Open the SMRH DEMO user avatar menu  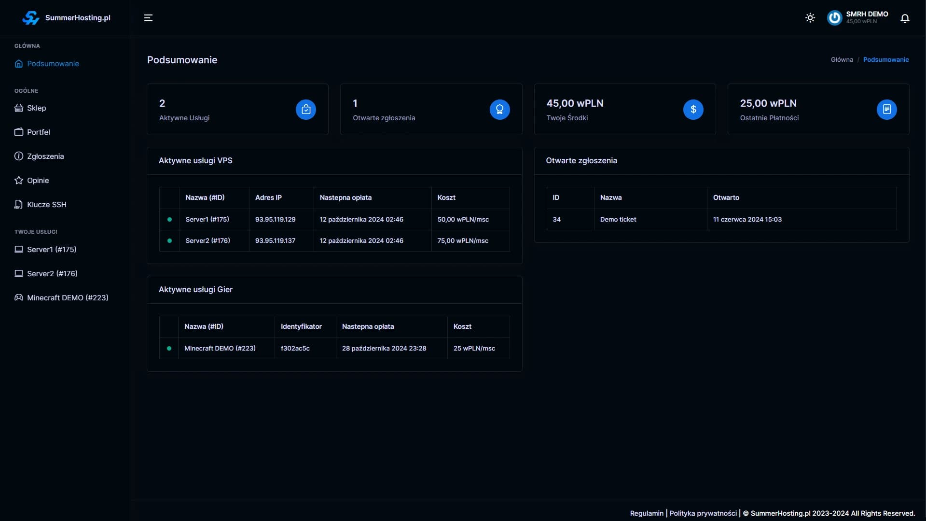(x=834, y=18)
